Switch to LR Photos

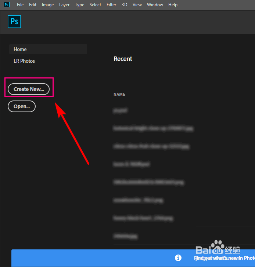click(24, 61)
